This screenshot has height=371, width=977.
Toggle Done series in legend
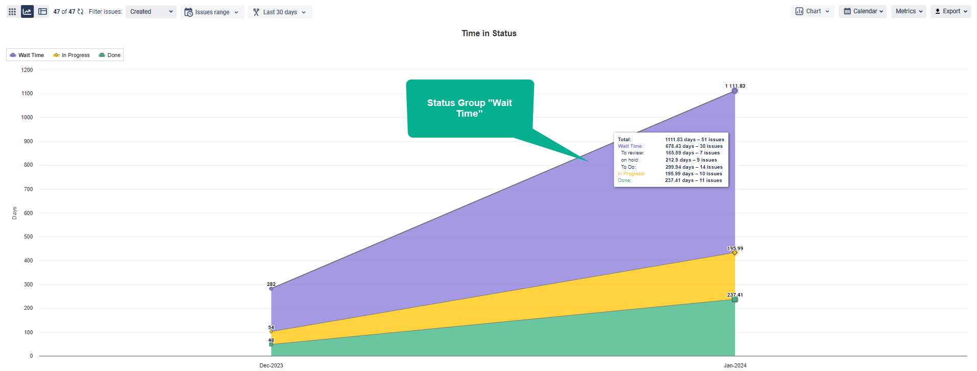(110, 55)
